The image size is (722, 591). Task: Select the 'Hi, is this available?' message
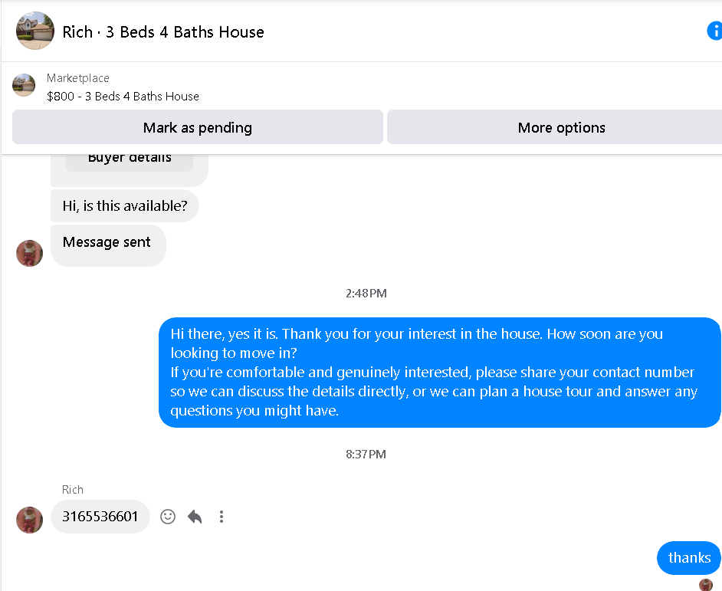(125, 205)
